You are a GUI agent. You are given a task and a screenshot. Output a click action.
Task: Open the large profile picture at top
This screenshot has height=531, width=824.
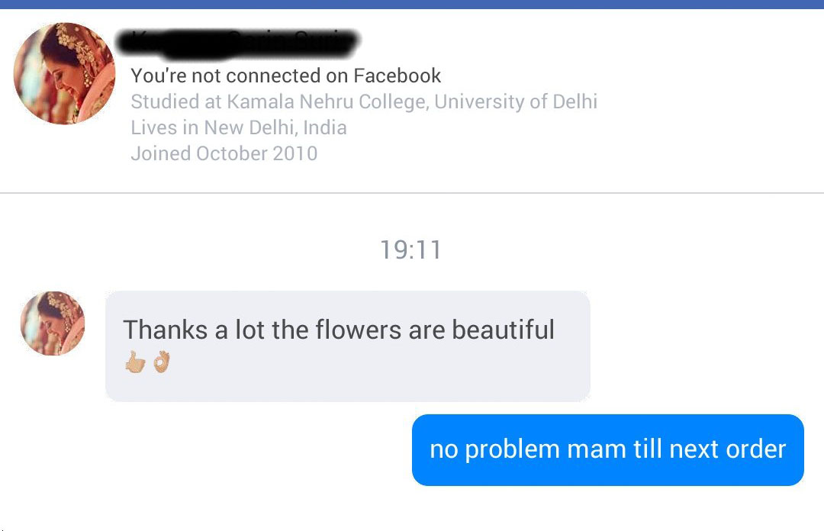pos(65,74)
